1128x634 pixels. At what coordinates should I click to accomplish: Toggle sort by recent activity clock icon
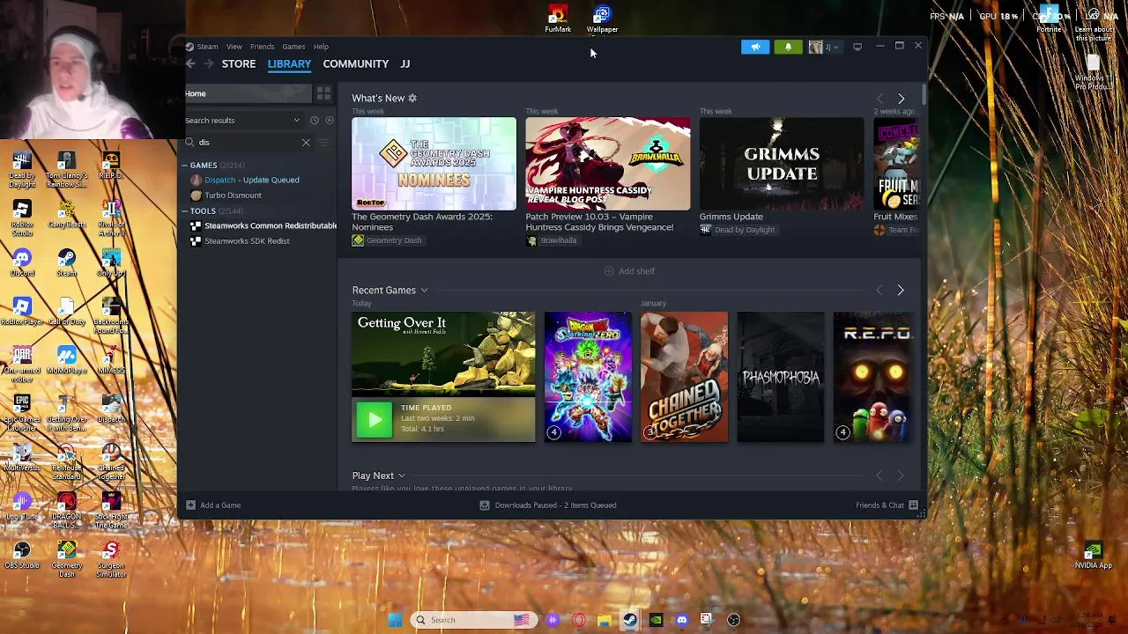(x=314, y=120)
